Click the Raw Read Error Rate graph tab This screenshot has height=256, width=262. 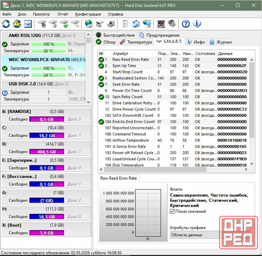pyautogui.click(x=118, y=178)
